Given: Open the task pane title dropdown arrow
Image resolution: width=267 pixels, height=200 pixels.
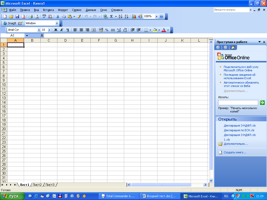Looking at the screenshot, I should coord(259,42).
